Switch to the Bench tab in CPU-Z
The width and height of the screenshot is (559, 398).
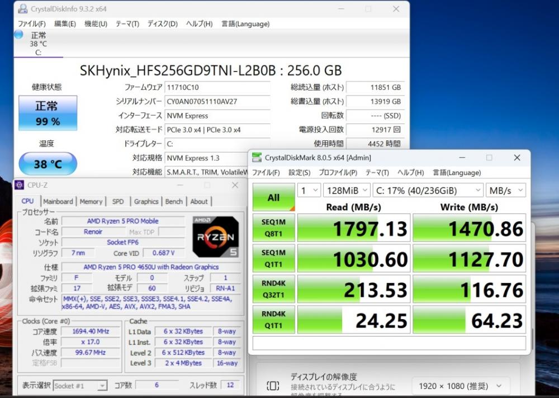(174, 201)
